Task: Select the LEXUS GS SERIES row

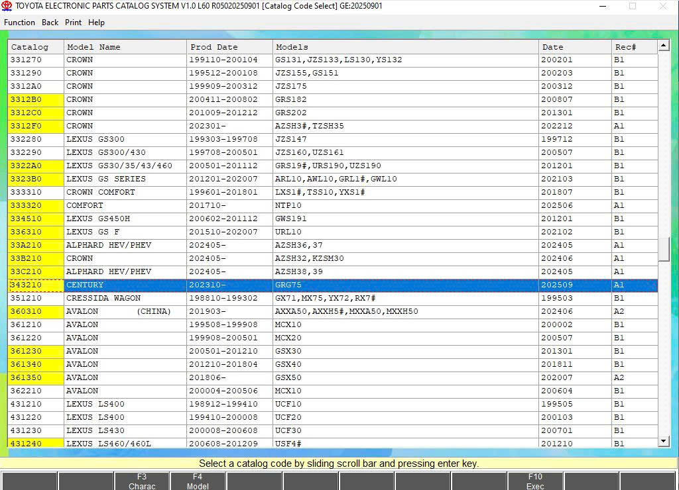Action: coord(333,179)
